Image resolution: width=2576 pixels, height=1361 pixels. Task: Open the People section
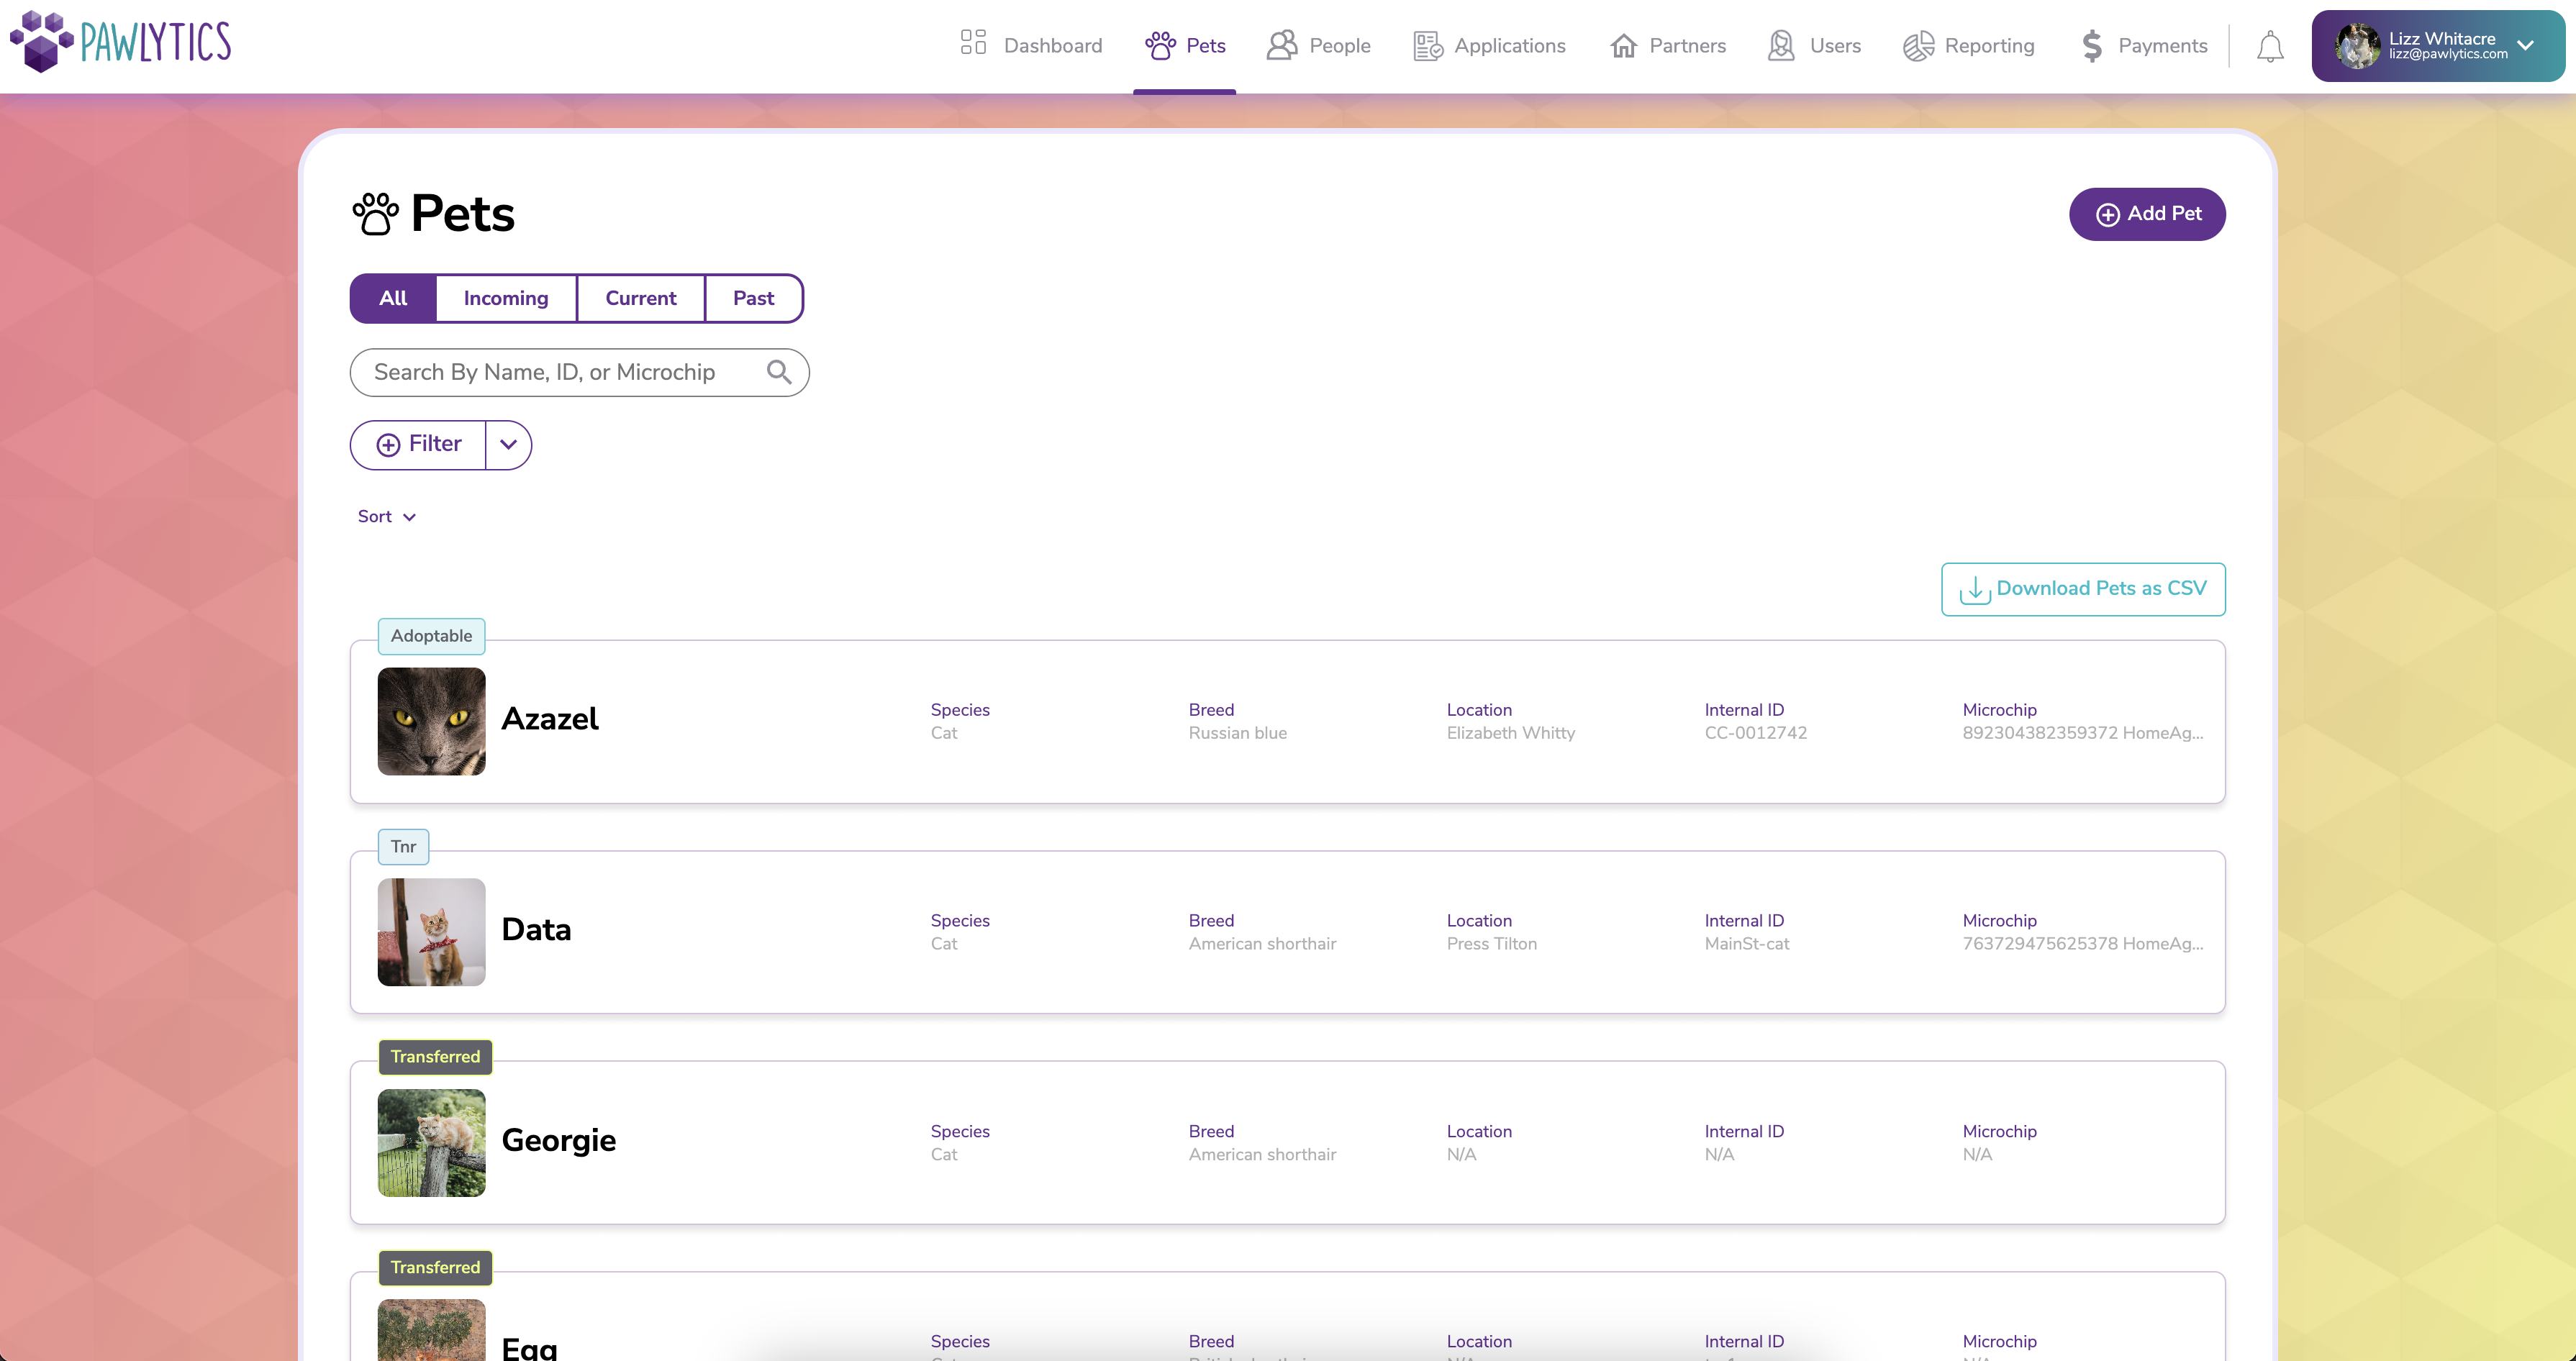tap(1318, 46)
